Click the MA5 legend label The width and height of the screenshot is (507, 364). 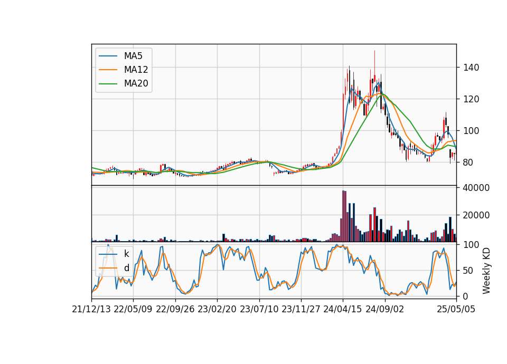(x=133, y=56)
